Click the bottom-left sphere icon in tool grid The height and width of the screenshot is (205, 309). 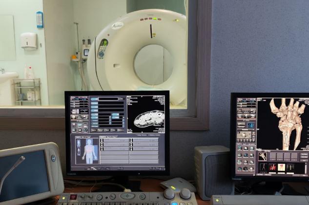pos(240,168)
